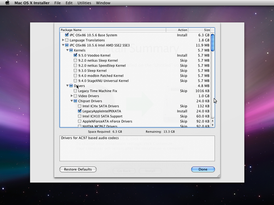Open the Mac OS X Installer menu
Image resolution: width=274 pixels, height=205 pixels.
click(32, 3)
